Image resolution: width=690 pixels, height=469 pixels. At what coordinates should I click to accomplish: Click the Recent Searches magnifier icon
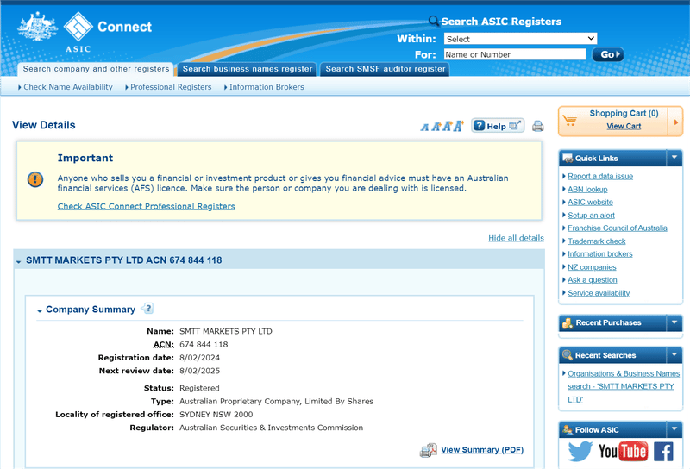(x=568, y=355)
